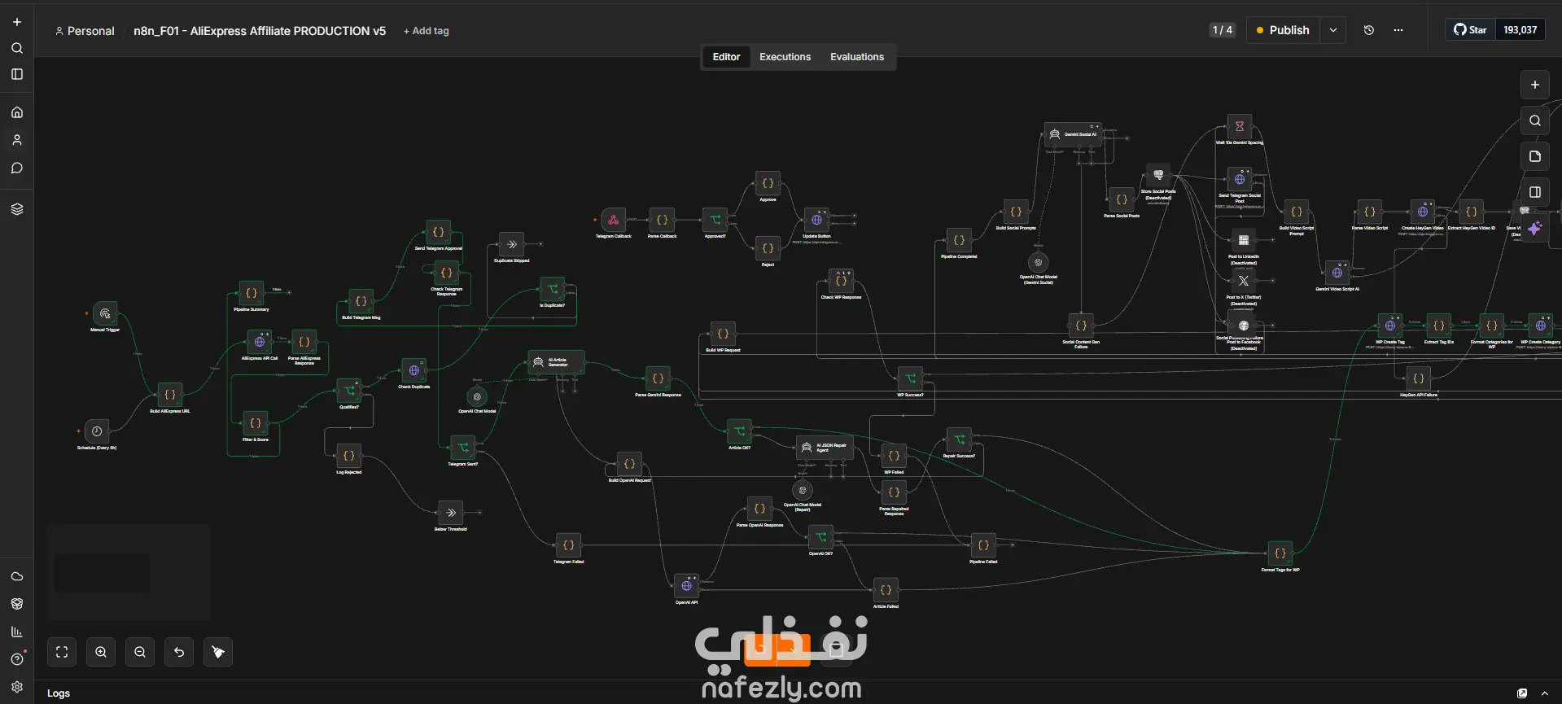Zoom out of the canvas
Viewport: 1562px width, 704px height.
pyautogui.click(x=140, y=652)
